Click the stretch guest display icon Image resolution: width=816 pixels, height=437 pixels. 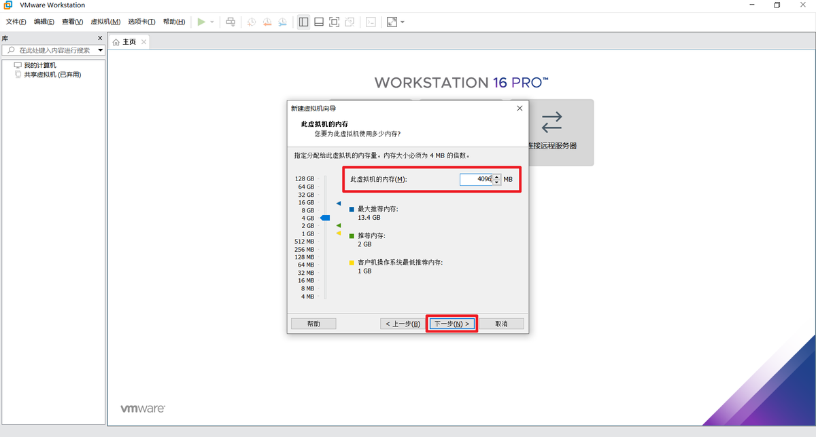point(392,22)
